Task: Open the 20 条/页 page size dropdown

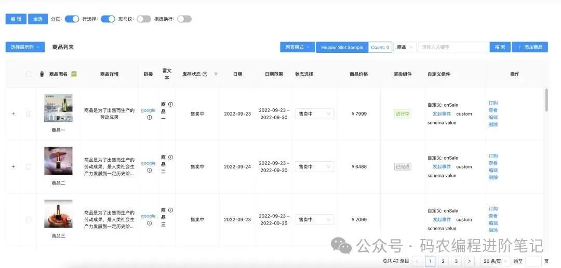Action: tap(495, 261)
